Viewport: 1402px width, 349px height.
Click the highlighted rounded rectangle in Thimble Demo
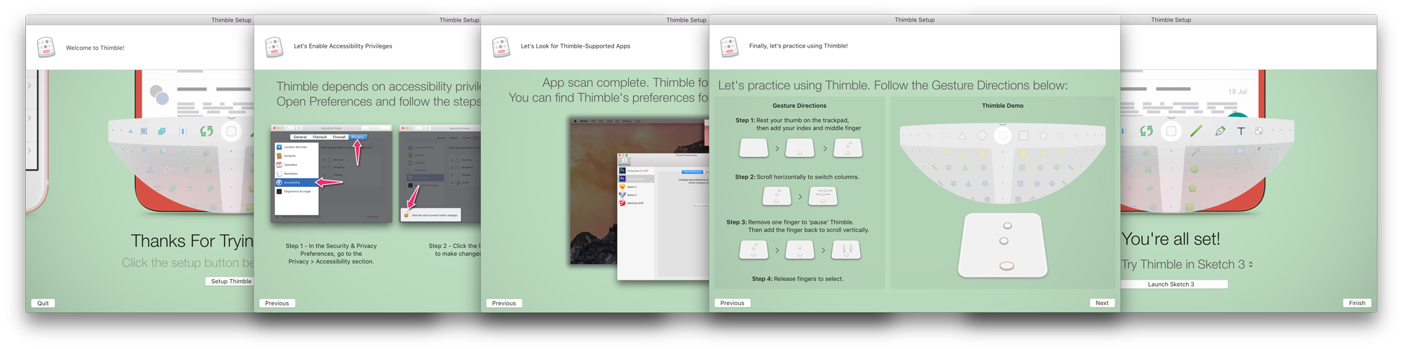tap(1003, 135)
